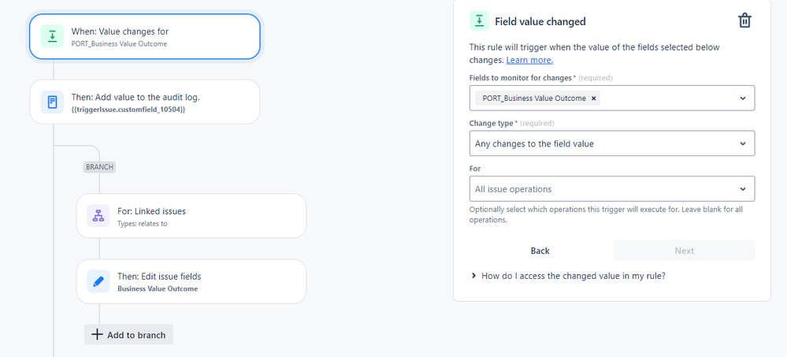Click the Field value changed header icon

[x=479, y=21]
